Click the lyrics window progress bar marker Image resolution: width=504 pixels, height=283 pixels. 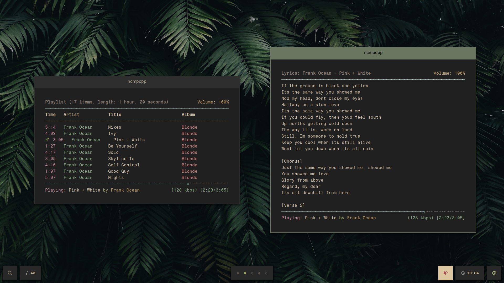tap(424, 211)
